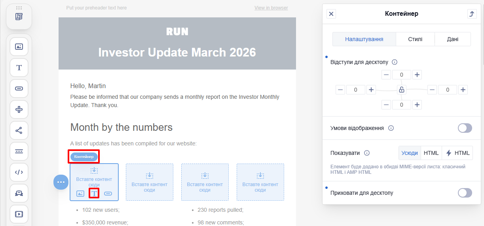Image resolution: width=484 pixels, height=226 pixels.
Task: Open the blue three-dots structure menu
Action: 61,182
